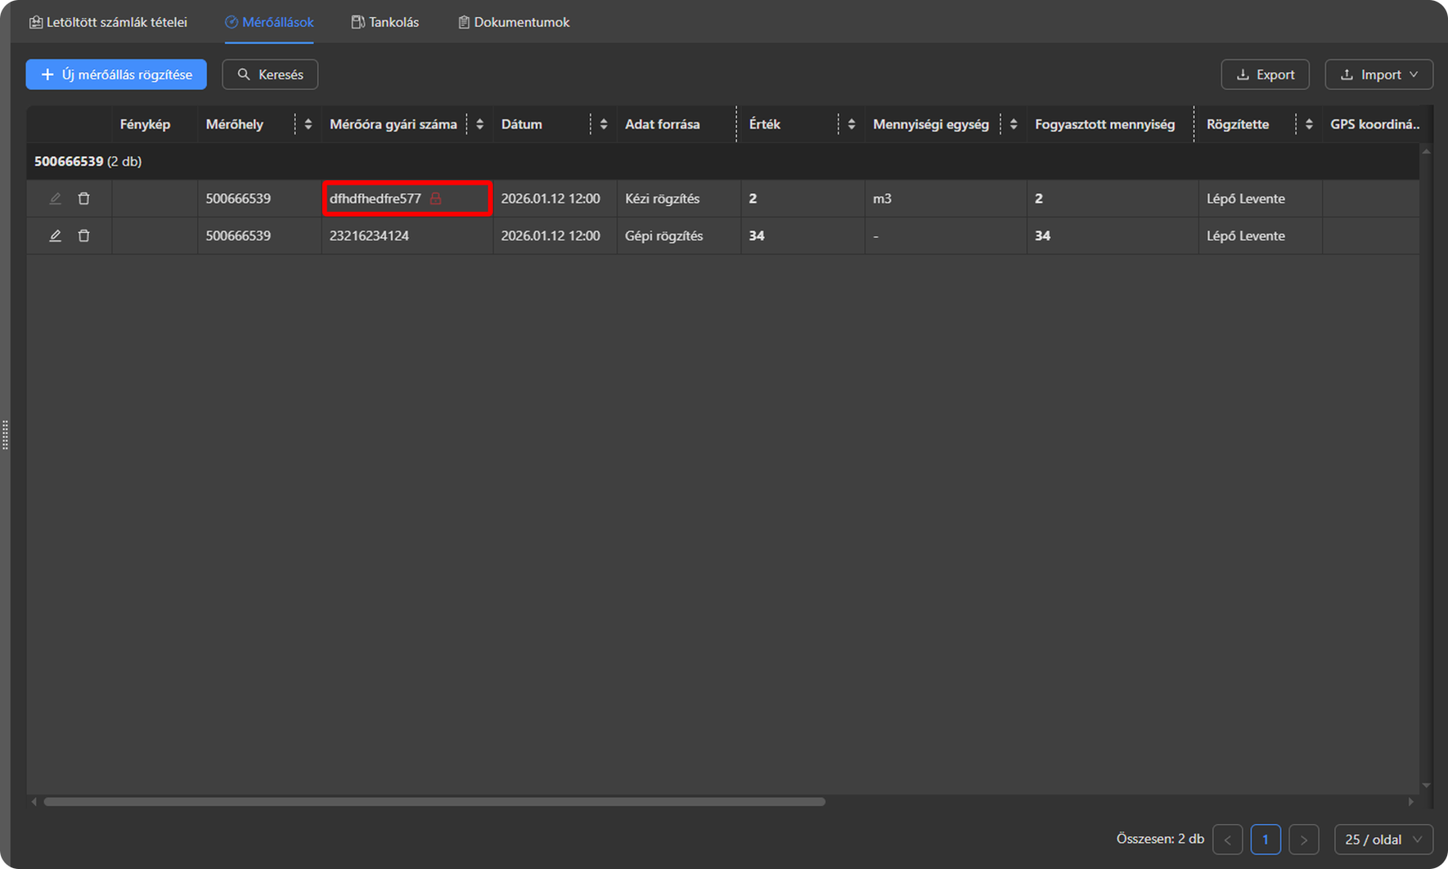
Task: Sort by the Mérőhely column arrows
Action: pos(308,124)
